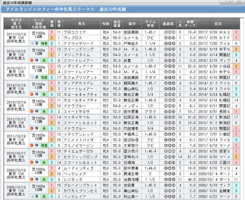Select the 2009/10/18 東京 11R race cell
This screenshot has height=200, width=245.
(16, 174)
